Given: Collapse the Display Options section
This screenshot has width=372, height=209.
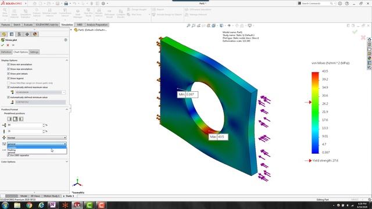Looking at the screenshot, I should coord(67,60).
